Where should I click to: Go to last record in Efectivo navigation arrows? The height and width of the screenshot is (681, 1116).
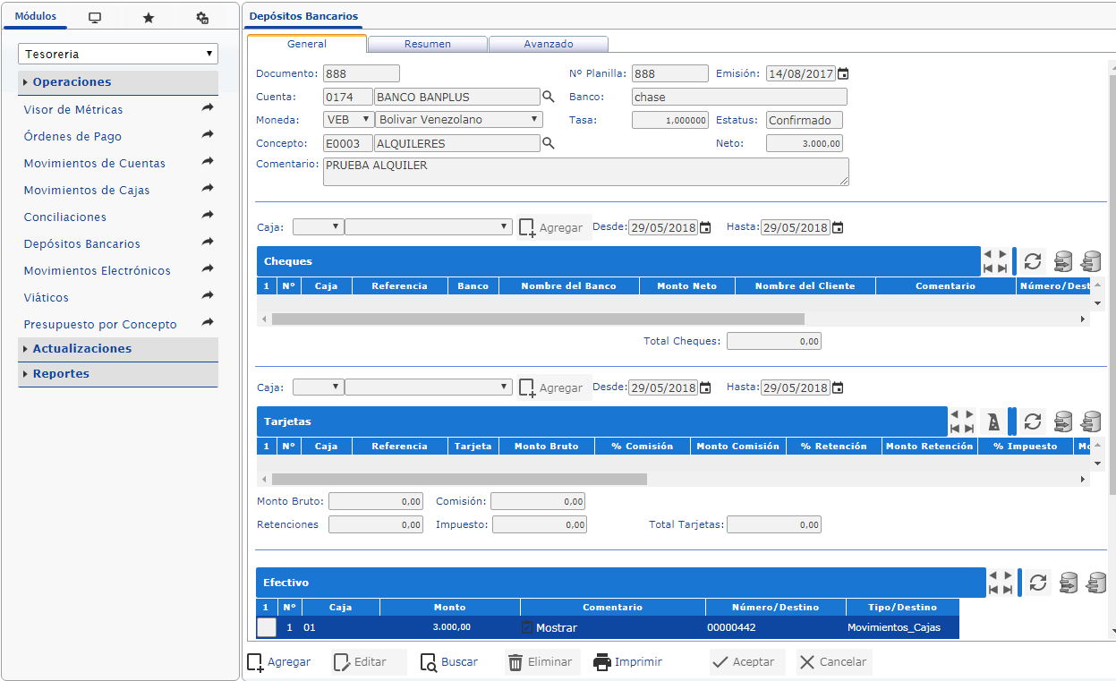coord(1008,590)
